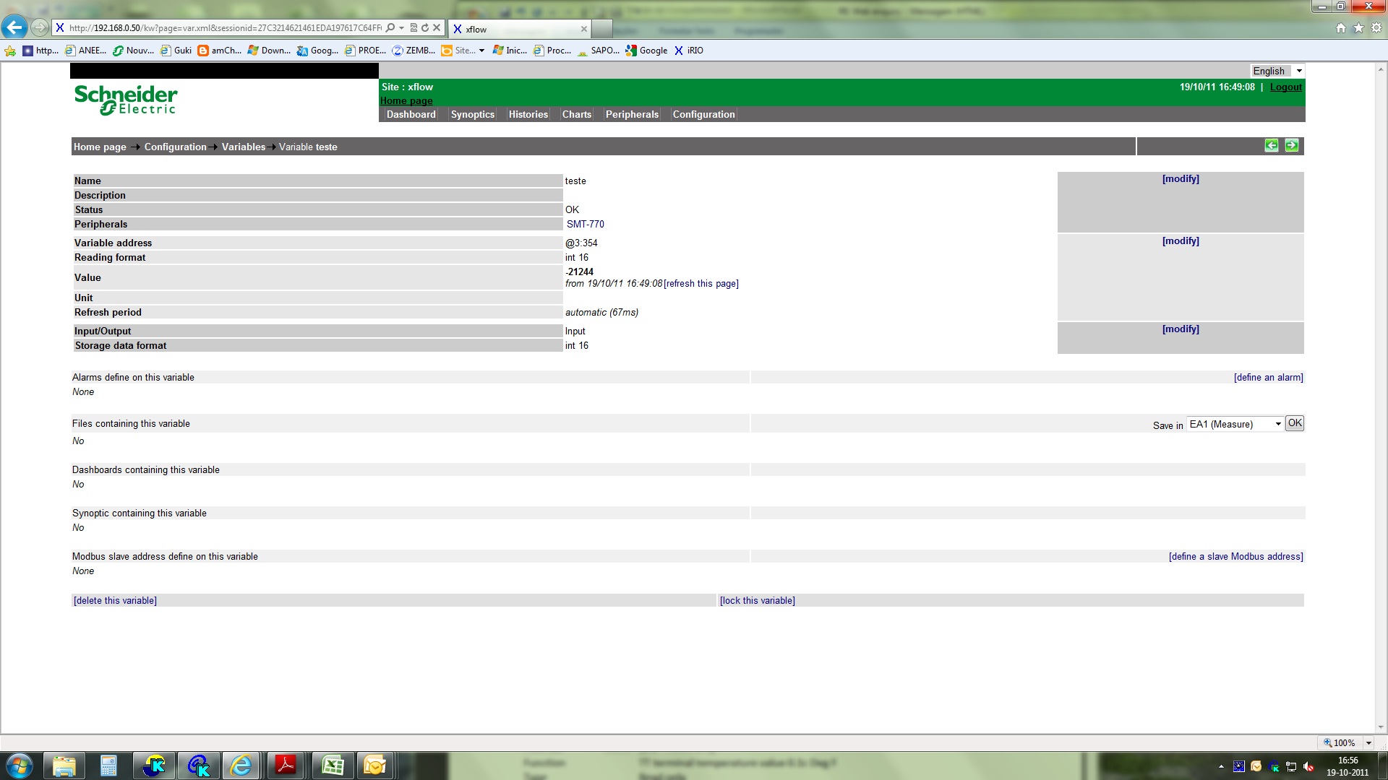Click the delete this variable link

click(x=115, y=601)
